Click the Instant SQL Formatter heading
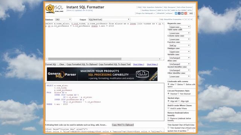The width and height of the screenshot is (241, 135). pos(85,7)
